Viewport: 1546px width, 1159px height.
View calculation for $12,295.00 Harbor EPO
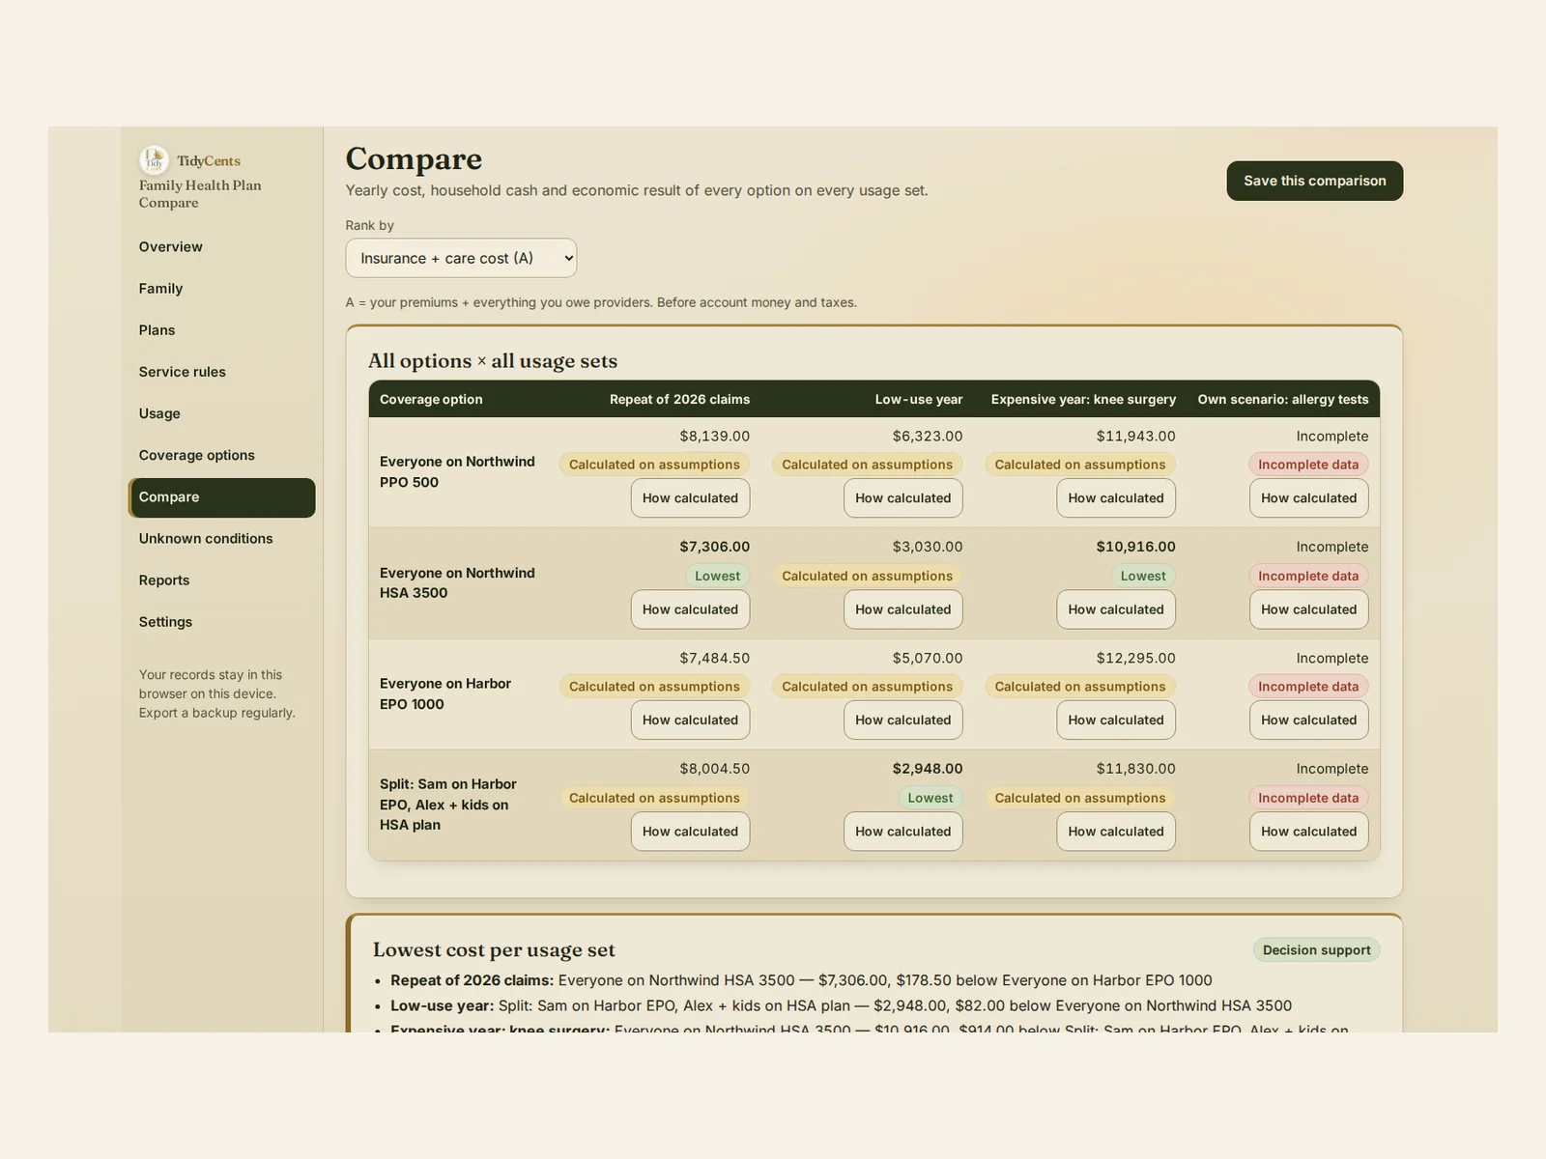coord(1116,721)
